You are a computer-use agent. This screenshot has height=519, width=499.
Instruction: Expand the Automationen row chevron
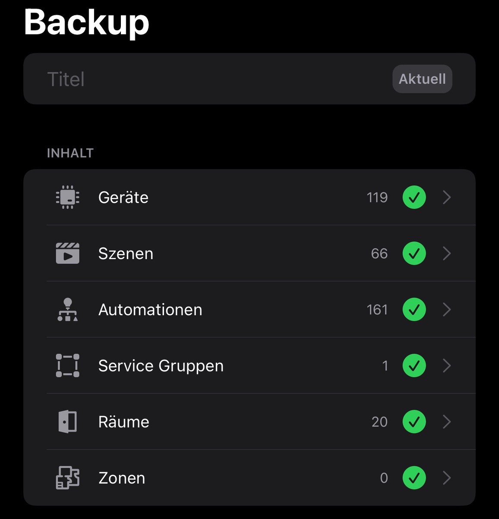click(447, 310)
